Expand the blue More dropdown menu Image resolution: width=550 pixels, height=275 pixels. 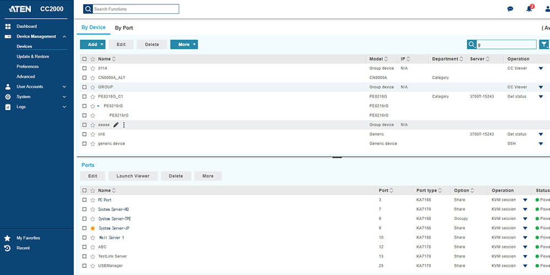coord(184,45)
